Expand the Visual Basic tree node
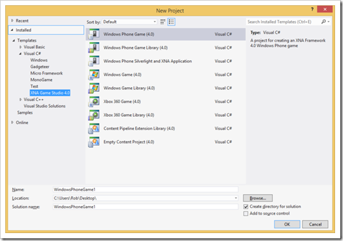The width and height of the screenshot is (343, 241). 20,47
